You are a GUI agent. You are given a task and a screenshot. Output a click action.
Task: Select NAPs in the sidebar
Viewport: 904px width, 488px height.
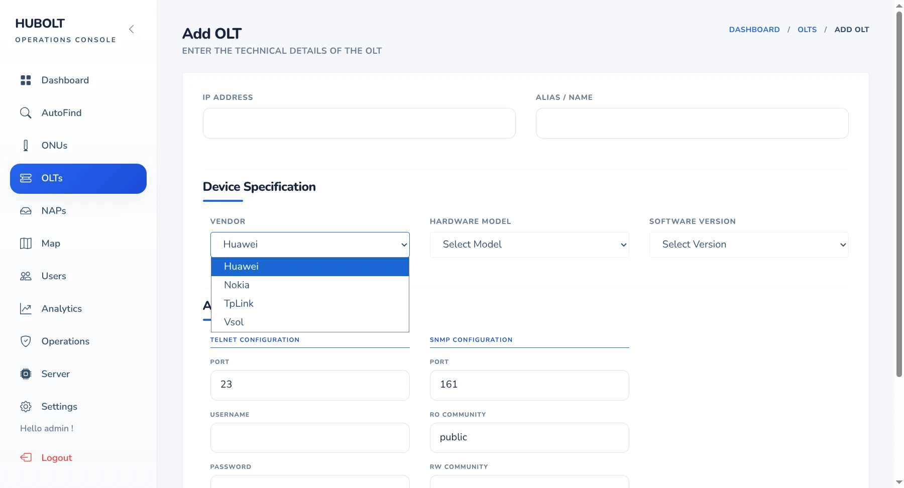click(x=78, y=211)
